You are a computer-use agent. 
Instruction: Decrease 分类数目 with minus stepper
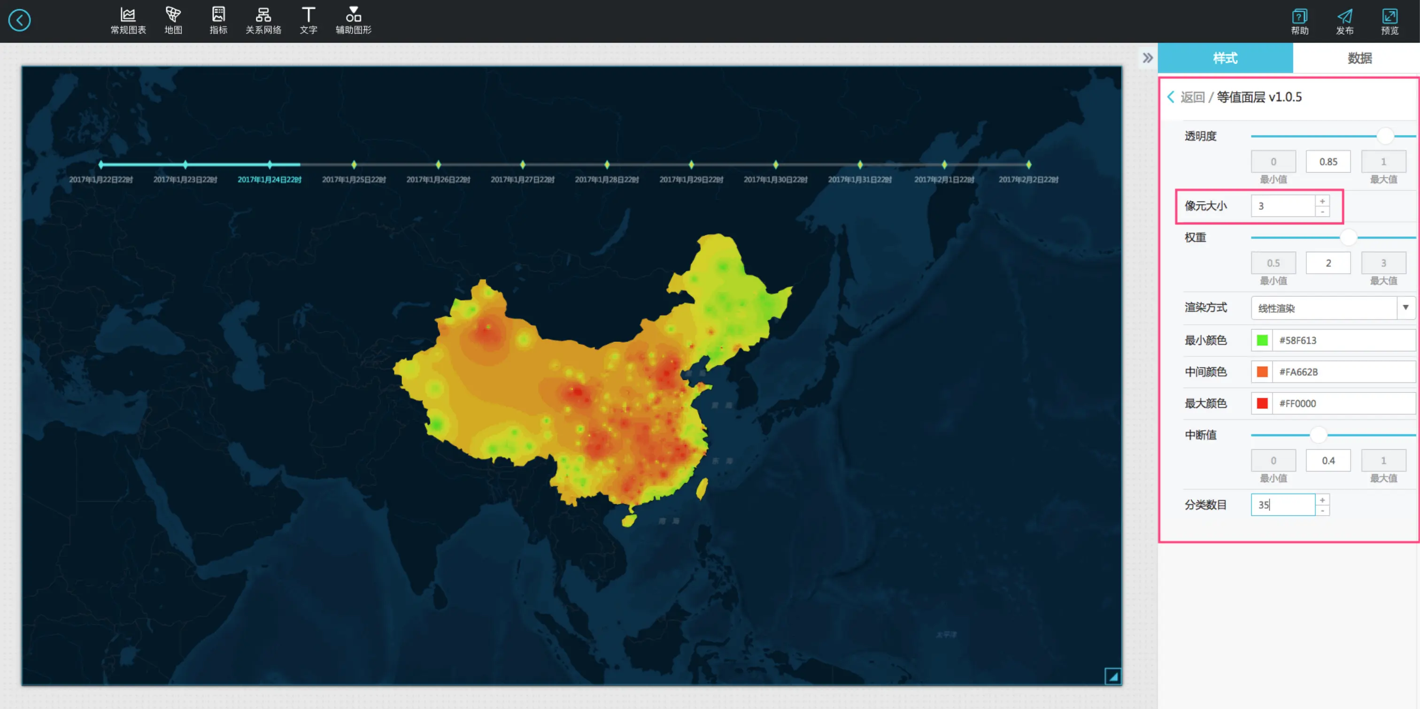[x=1322, y=510]
